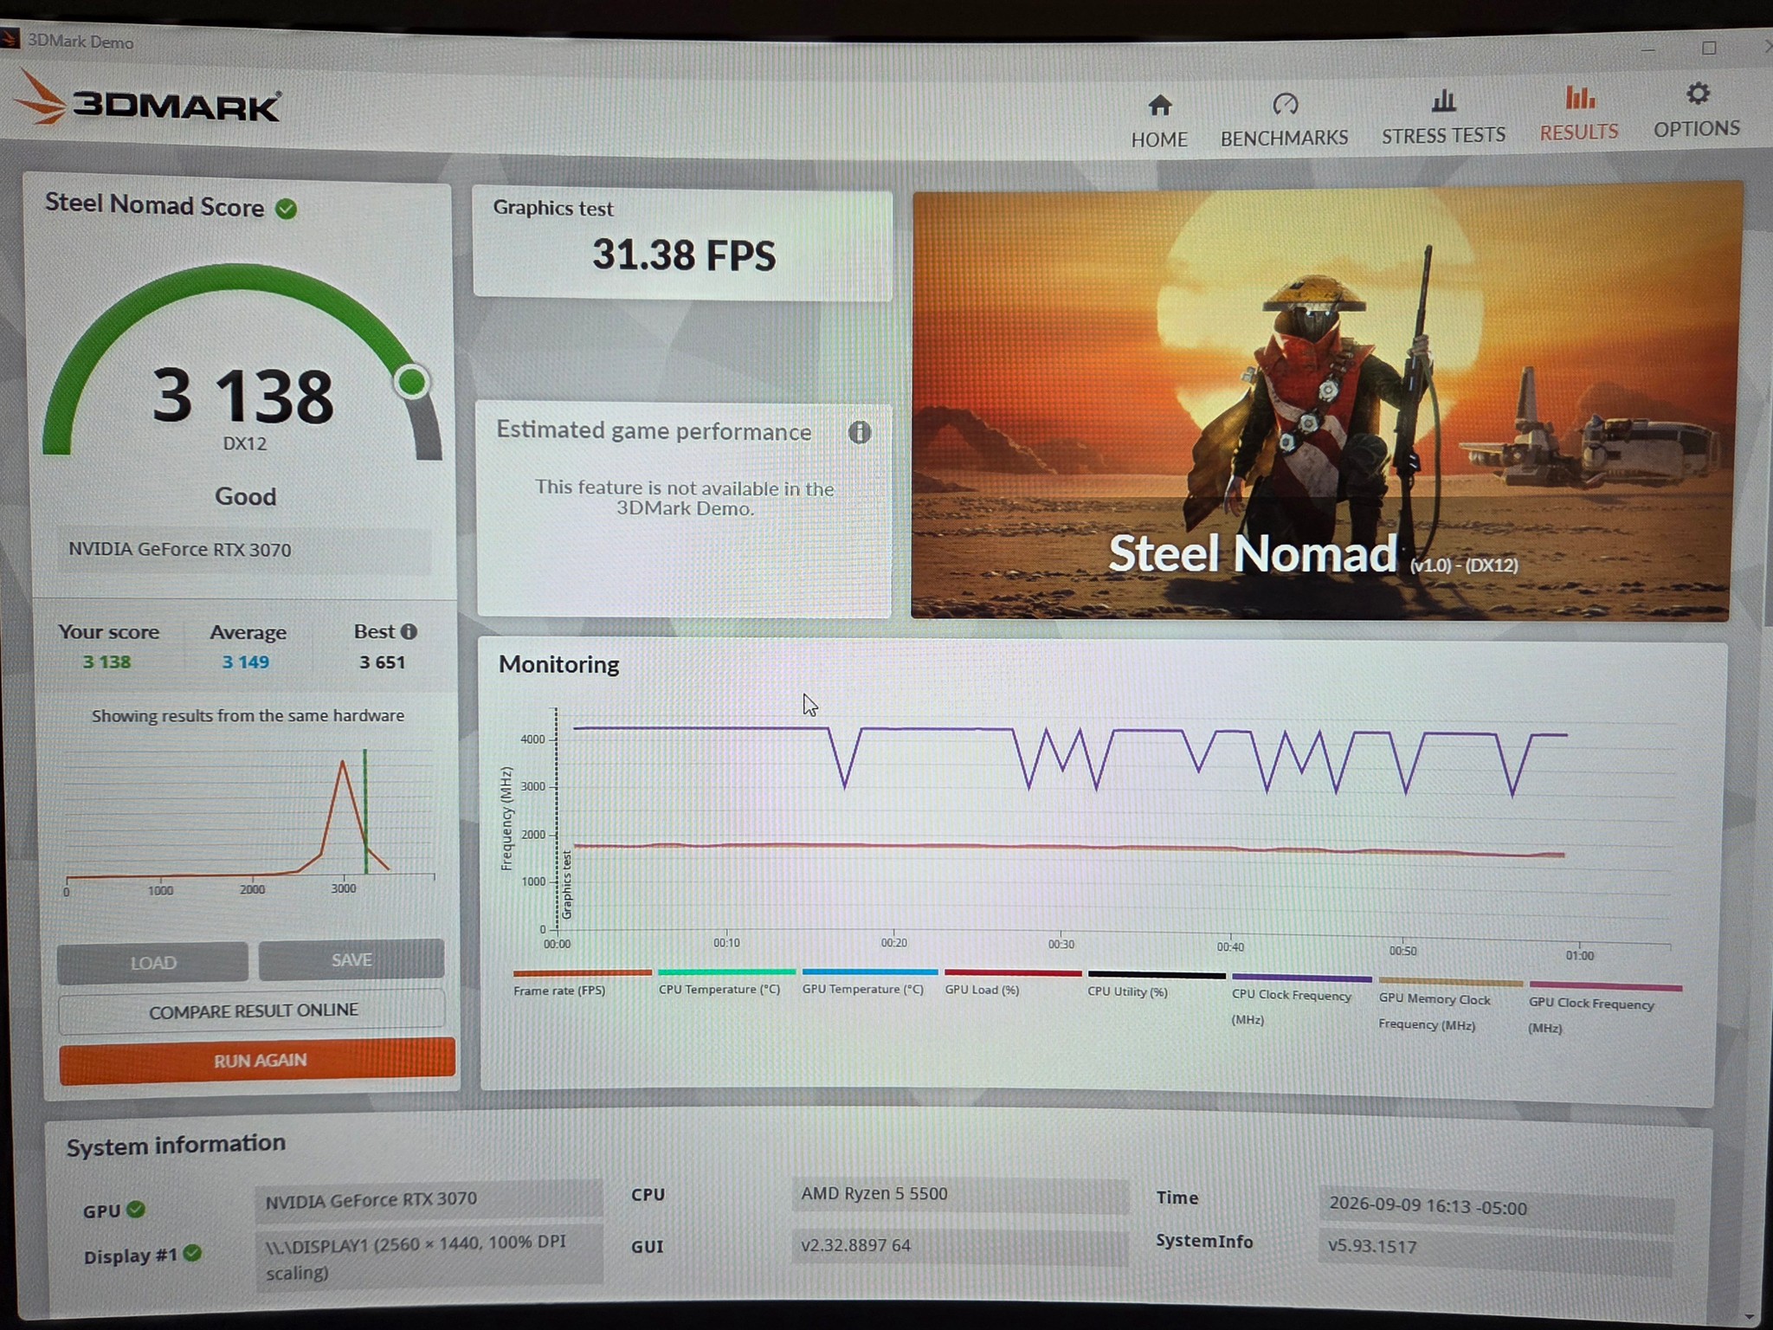Click the Monitoring panel heading

click(559, 664)
